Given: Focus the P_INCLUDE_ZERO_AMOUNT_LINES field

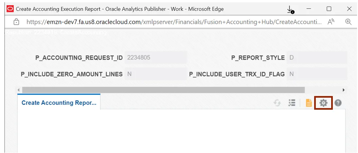Looking at the screenshot, I should [x=155, y=74].
